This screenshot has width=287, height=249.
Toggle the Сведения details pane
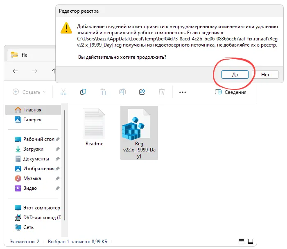coord(231,92)
